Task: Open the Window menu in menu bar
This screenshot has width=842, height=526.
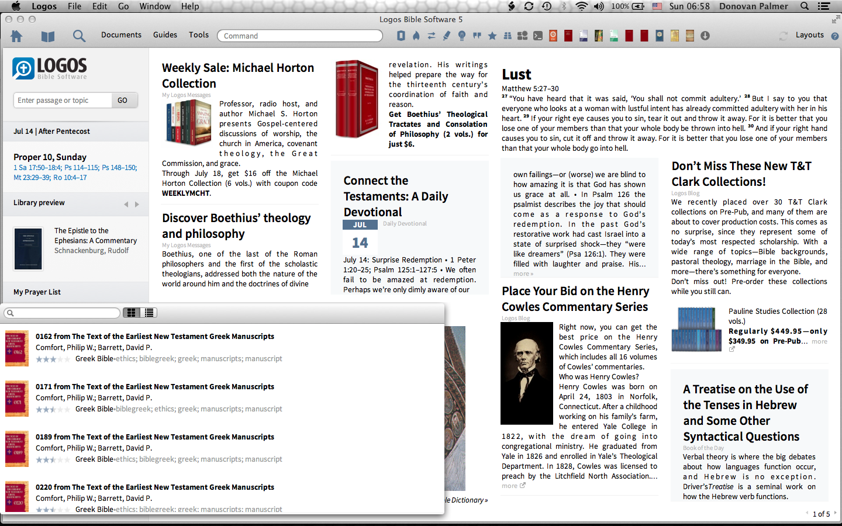Action: (x=155, y=6)
